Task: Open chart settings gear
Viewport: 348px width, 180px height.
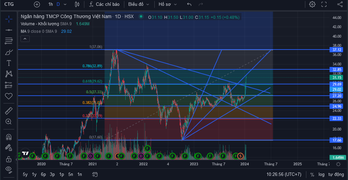Action: click(x=312, y=4)
